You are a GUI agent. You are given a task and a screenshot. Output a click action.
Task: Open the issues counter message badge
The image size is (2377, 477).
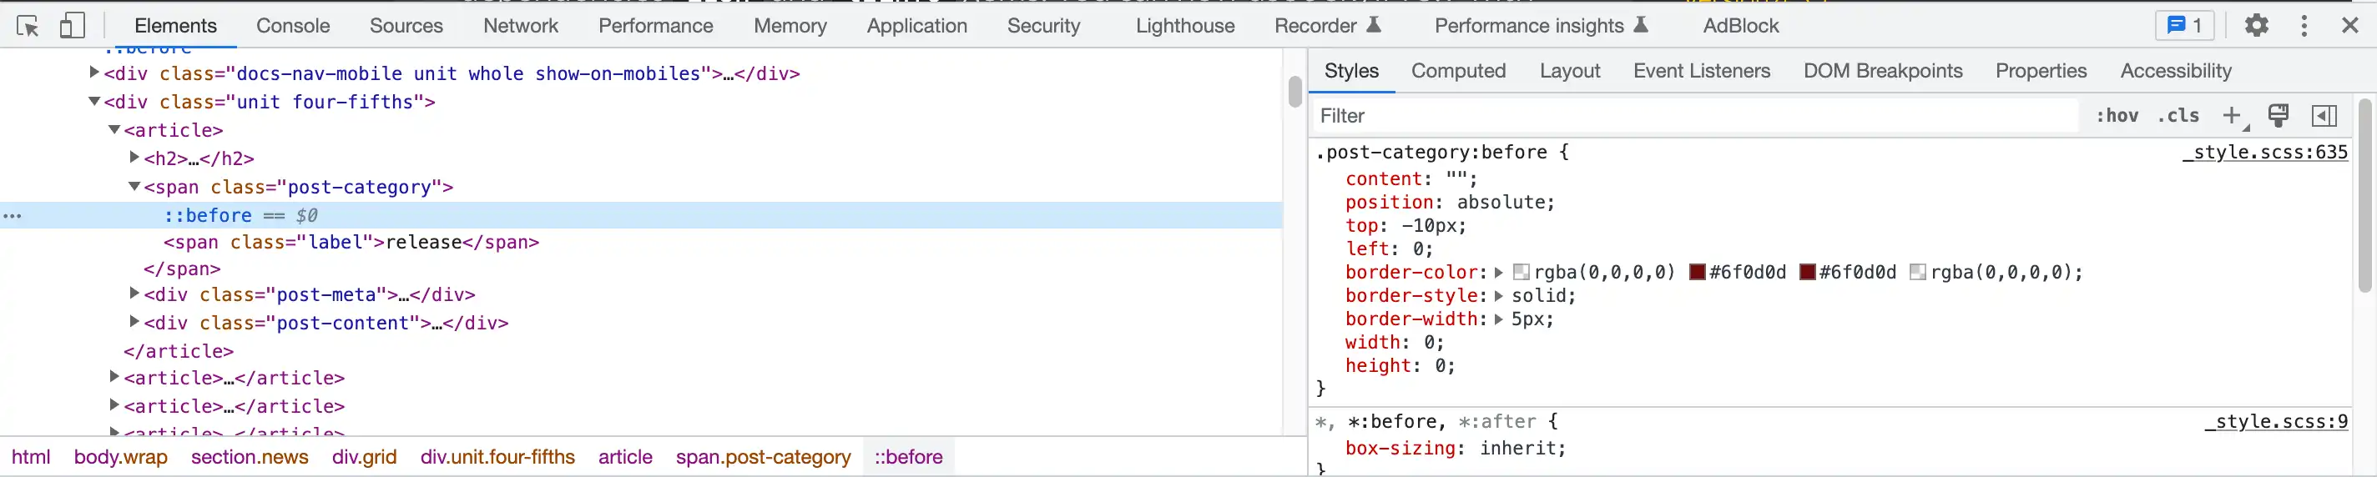(x=2184, y=26)
